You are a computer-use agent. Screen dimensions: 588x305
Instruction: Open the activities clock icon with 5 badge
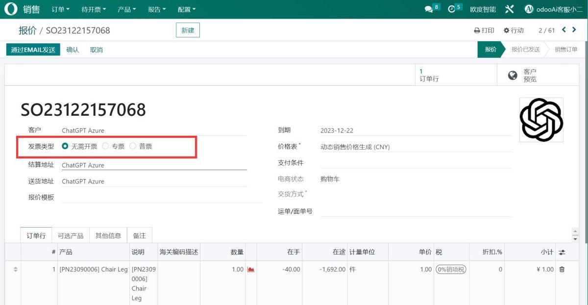click(x=452, y=9)
